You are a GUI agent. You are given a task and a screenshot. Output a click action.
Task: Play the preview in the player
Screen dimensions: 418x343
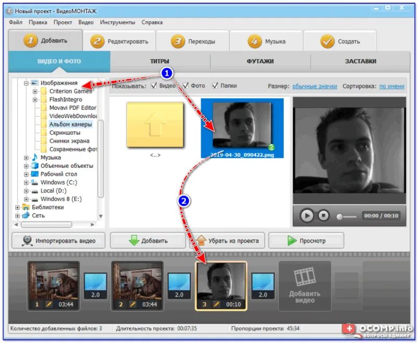click(307, 215)
